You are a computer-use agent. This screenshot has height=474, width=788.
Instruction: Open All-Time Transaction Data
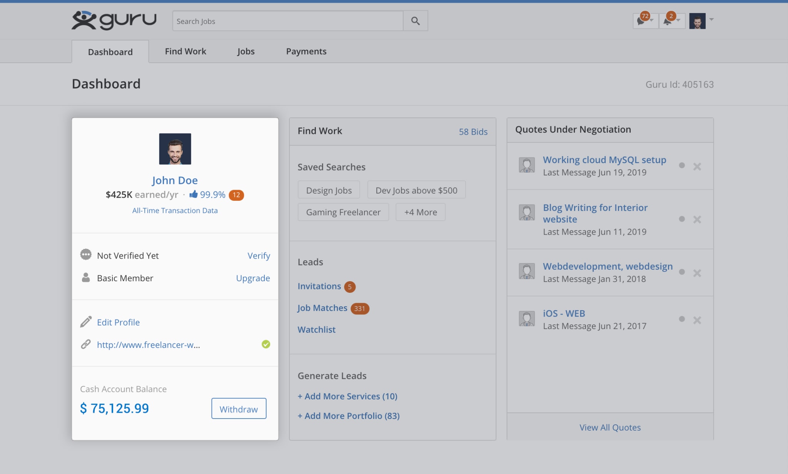[175, 210]
